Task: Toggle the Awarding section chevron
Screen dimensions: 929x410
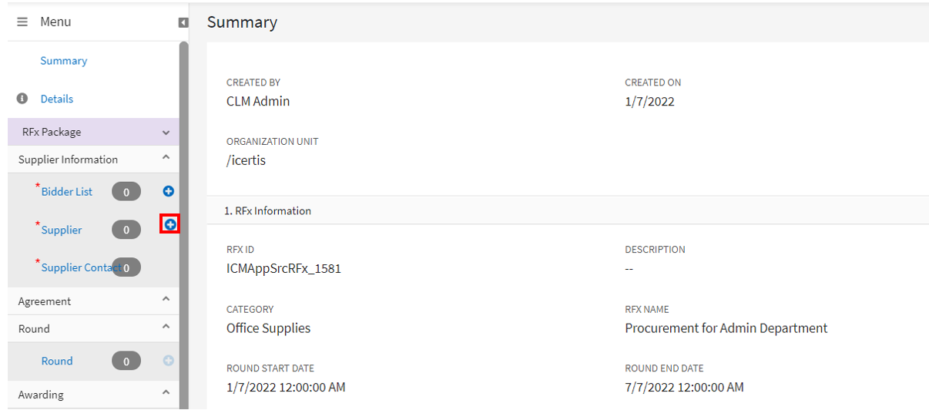Action: coord(166,392)
